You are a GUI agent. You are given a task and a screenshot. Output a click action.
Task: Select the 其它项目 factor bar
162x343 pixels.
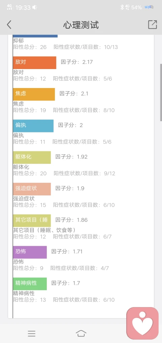point(32,220)
